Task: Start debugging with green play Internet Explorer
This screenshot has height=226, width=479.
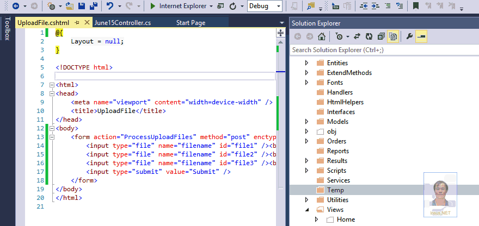Action: click(178, 6)
